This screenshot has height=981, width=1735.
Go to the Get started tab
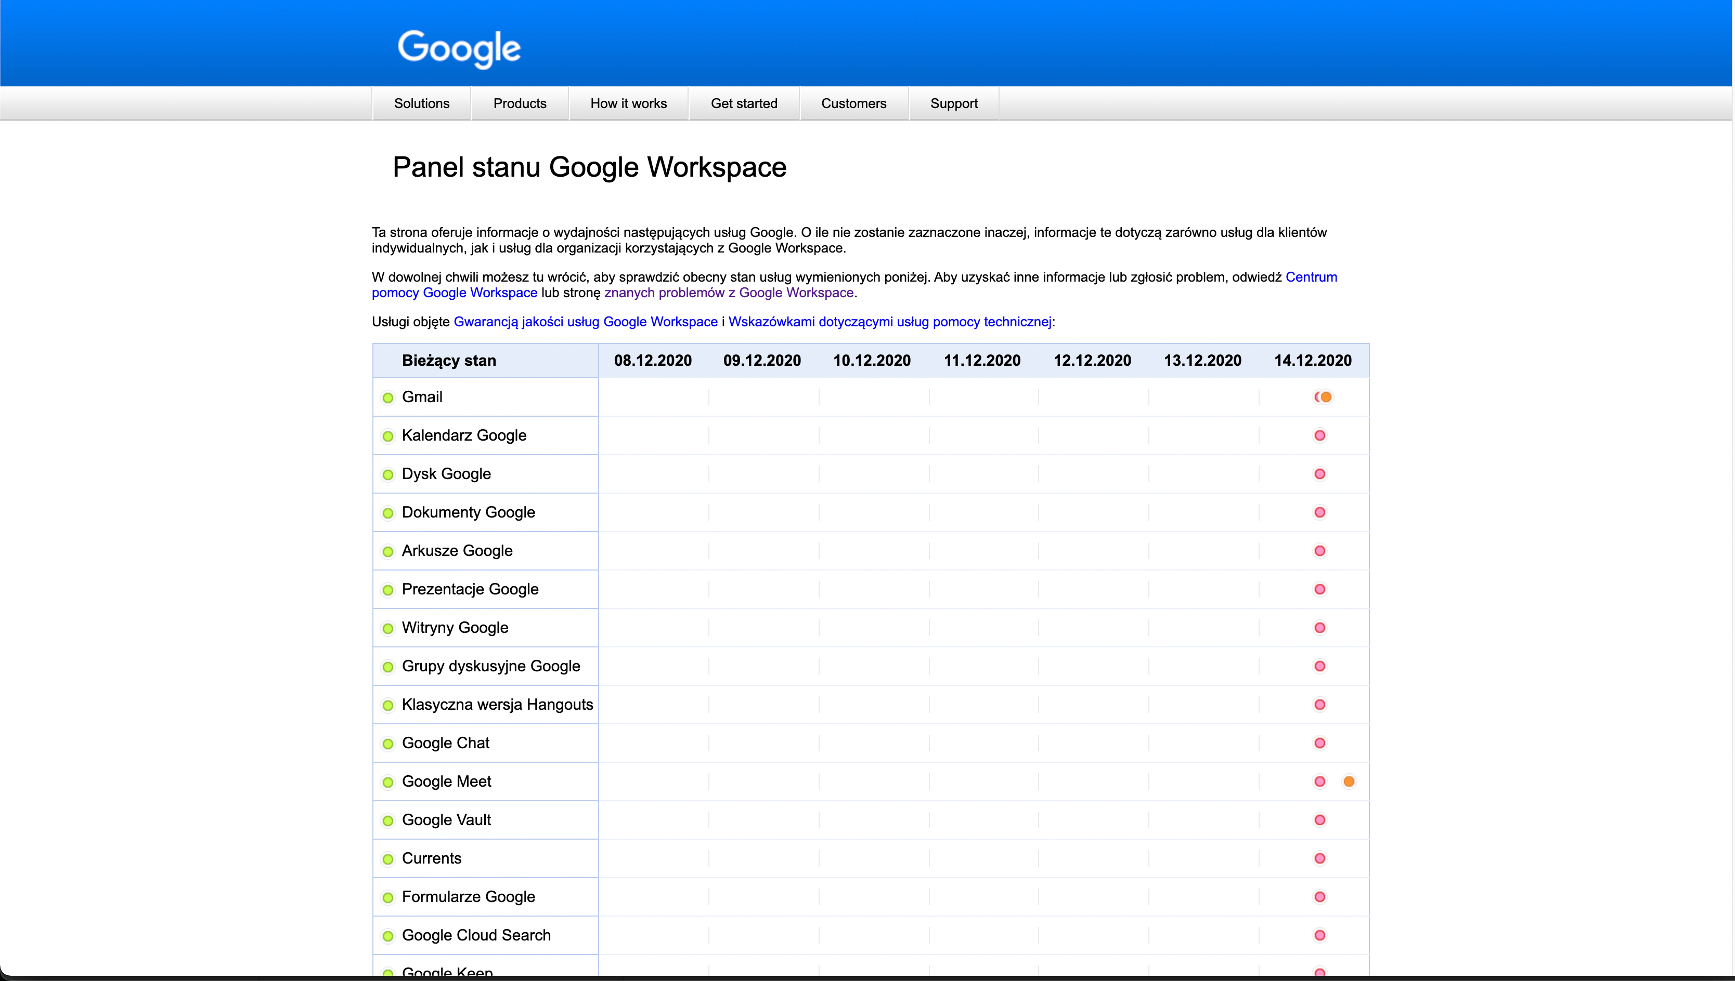pyautogui.click(x=744, y=104)
